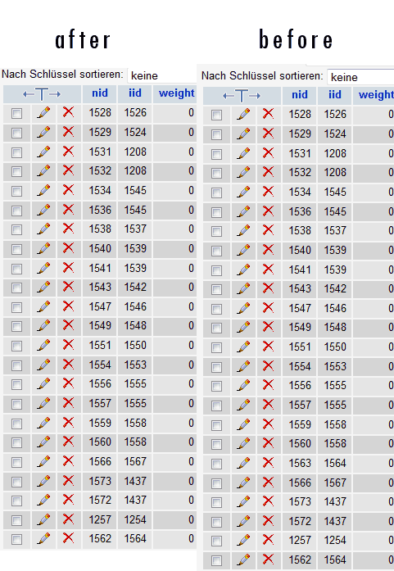Open the before table's sort key dropdown
This screenshot has width=394, height=571.
tap(360, 77)
